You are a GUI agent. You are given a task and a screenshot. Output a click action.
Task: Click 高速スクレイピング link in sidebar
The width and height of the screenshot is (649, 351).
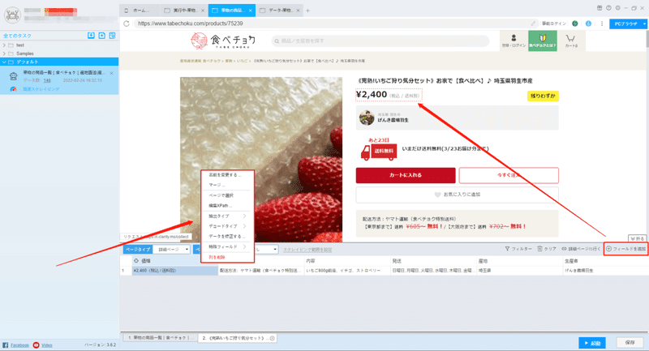(41, 89)
